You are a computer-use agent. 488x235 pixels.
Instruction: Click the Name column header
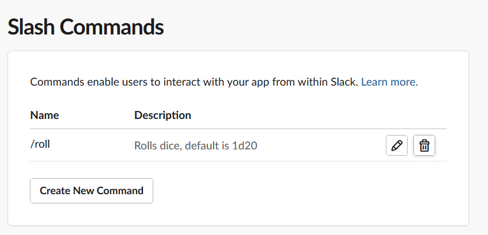tap(44, 115)
